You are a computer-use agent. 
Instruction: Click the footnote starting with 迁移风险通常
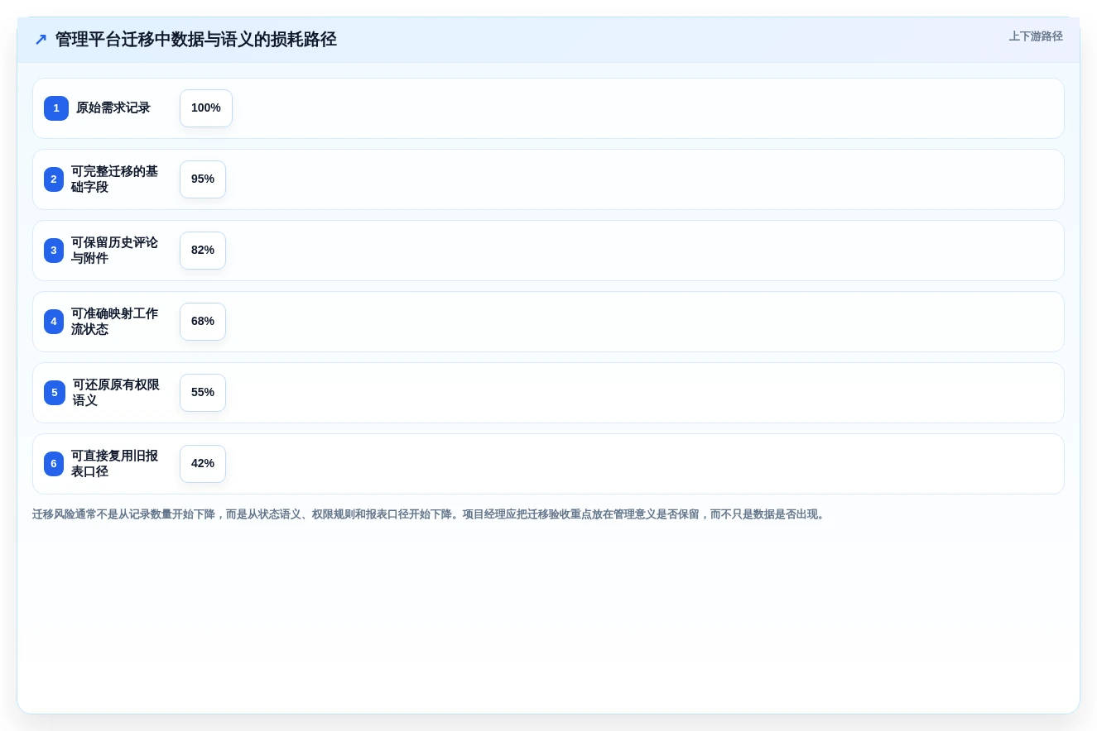[x=430, y=514]
